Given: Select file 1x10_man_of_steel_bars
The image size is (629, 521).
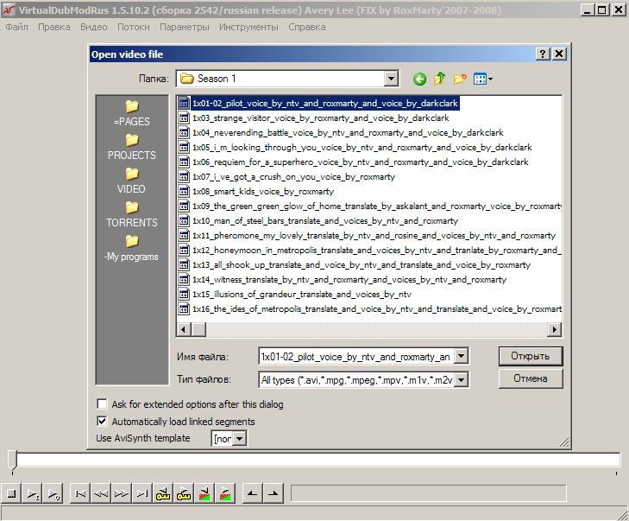Looking at the screenshot, I should (325, 220).
